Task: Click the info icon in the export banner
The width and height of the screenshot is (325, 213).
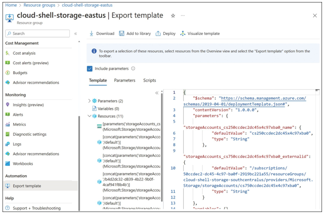Action: pos(94,51)
